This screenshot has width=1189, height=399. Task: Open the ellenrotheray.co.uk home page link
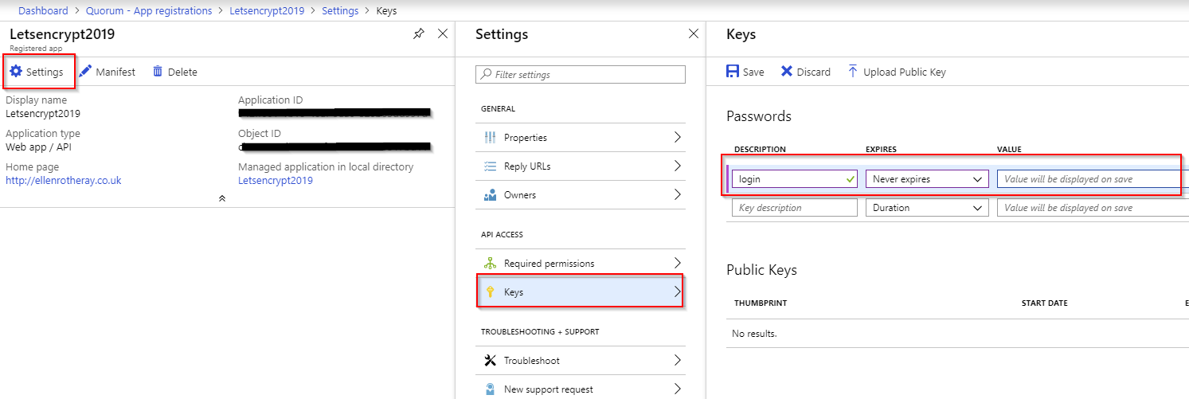(64, 180)
